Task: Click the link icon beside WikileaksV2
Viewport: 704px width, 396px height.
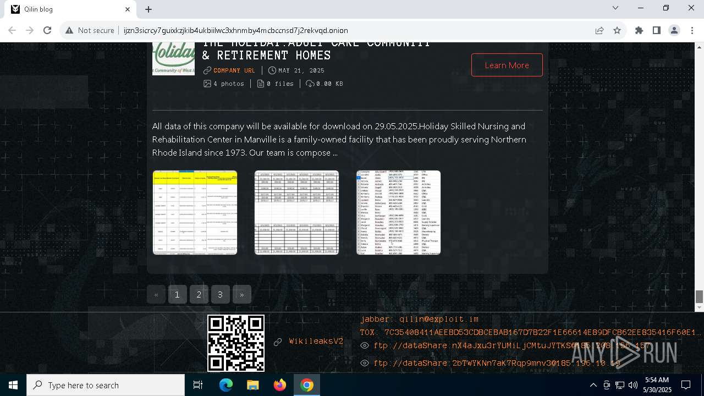Action: 278,342
